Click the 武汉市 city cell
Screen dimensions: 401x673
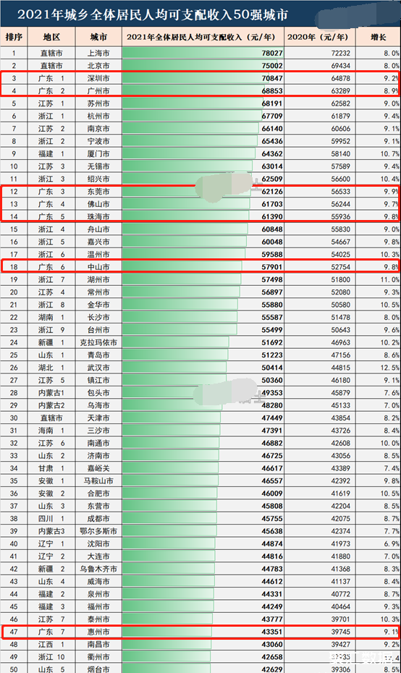[98, 368]
